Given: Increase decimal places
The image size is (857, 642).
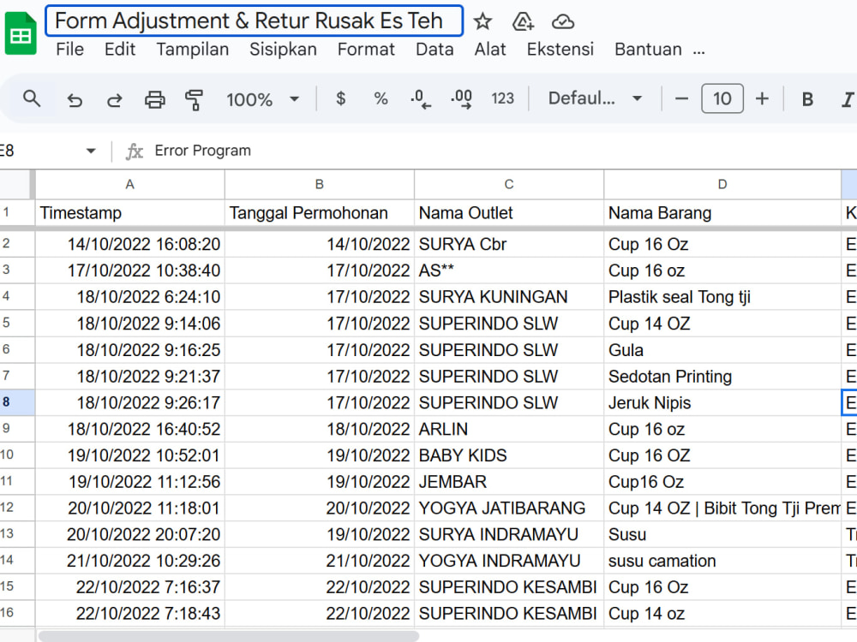Looking at the screenshot, I should point(462,98).
